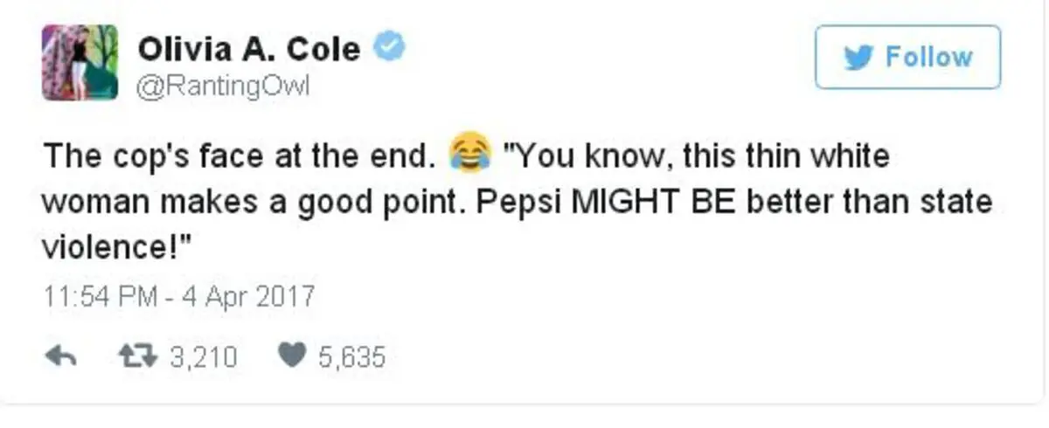Screen dimensions: 1049x428
Task: Open Olivia A. Cole's profile avatar
Action: coord(80,62)
